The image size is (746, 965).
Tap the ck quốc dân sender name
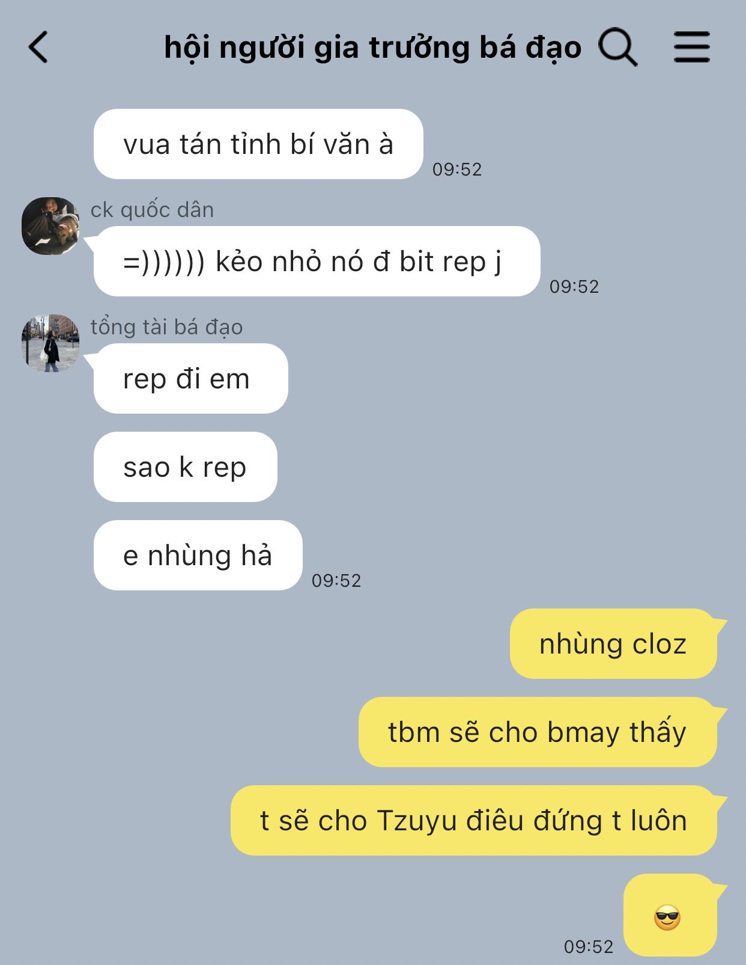[x=152, y=210]
